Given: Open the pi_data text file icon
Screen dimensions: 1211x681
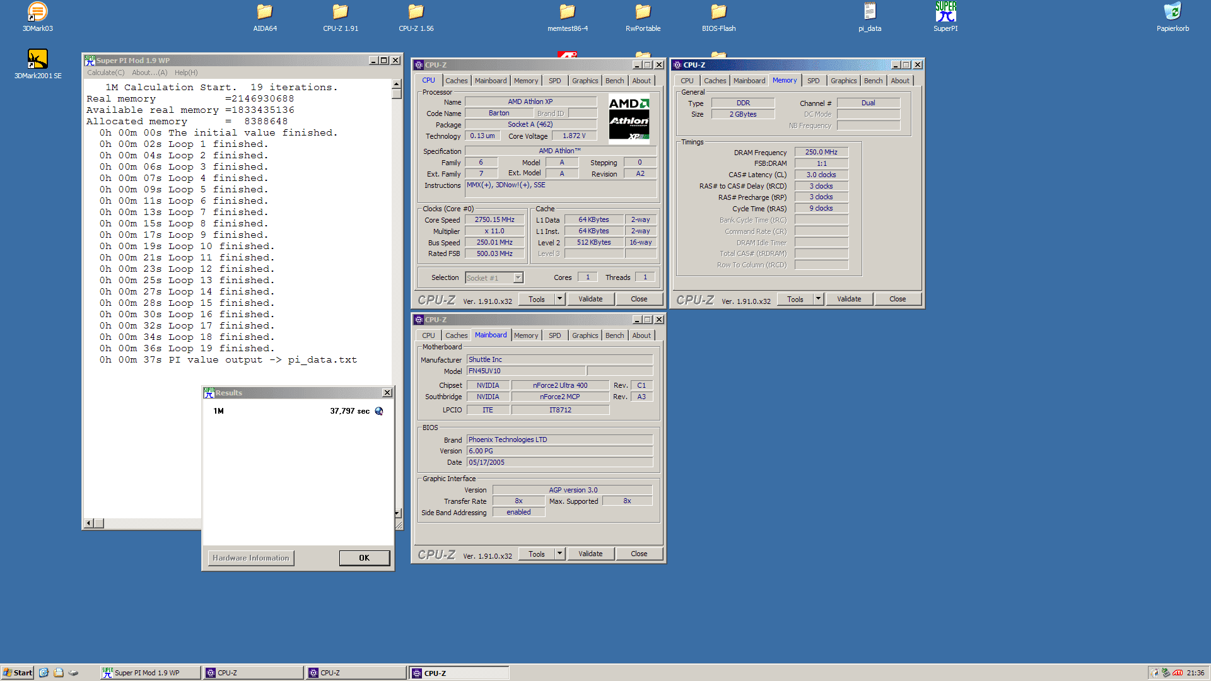Looking at the screenshot, I should coord(870,13).
